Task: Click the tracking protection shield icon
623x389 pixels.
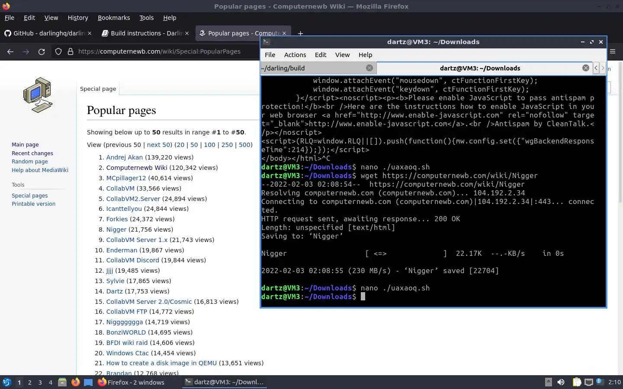Action: (x=58, y=51)
